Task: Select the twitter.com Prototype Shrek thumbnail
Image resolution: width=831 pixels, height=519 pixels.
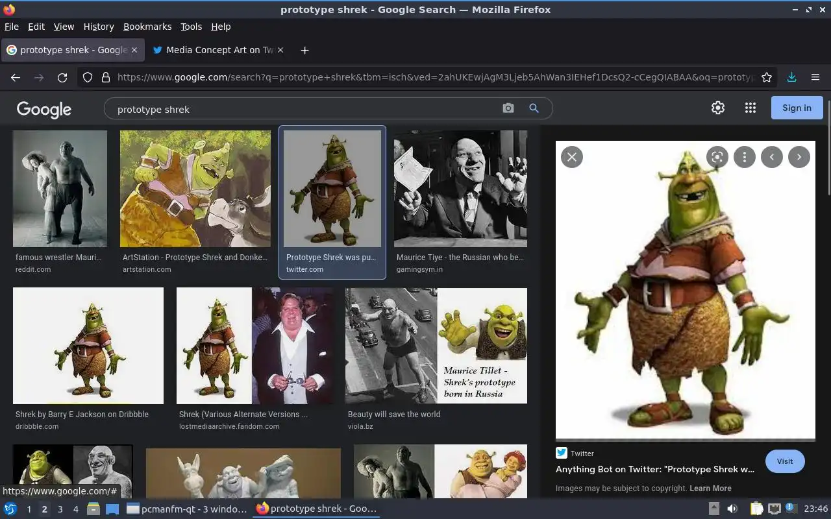Action: [x=332, y=189]
